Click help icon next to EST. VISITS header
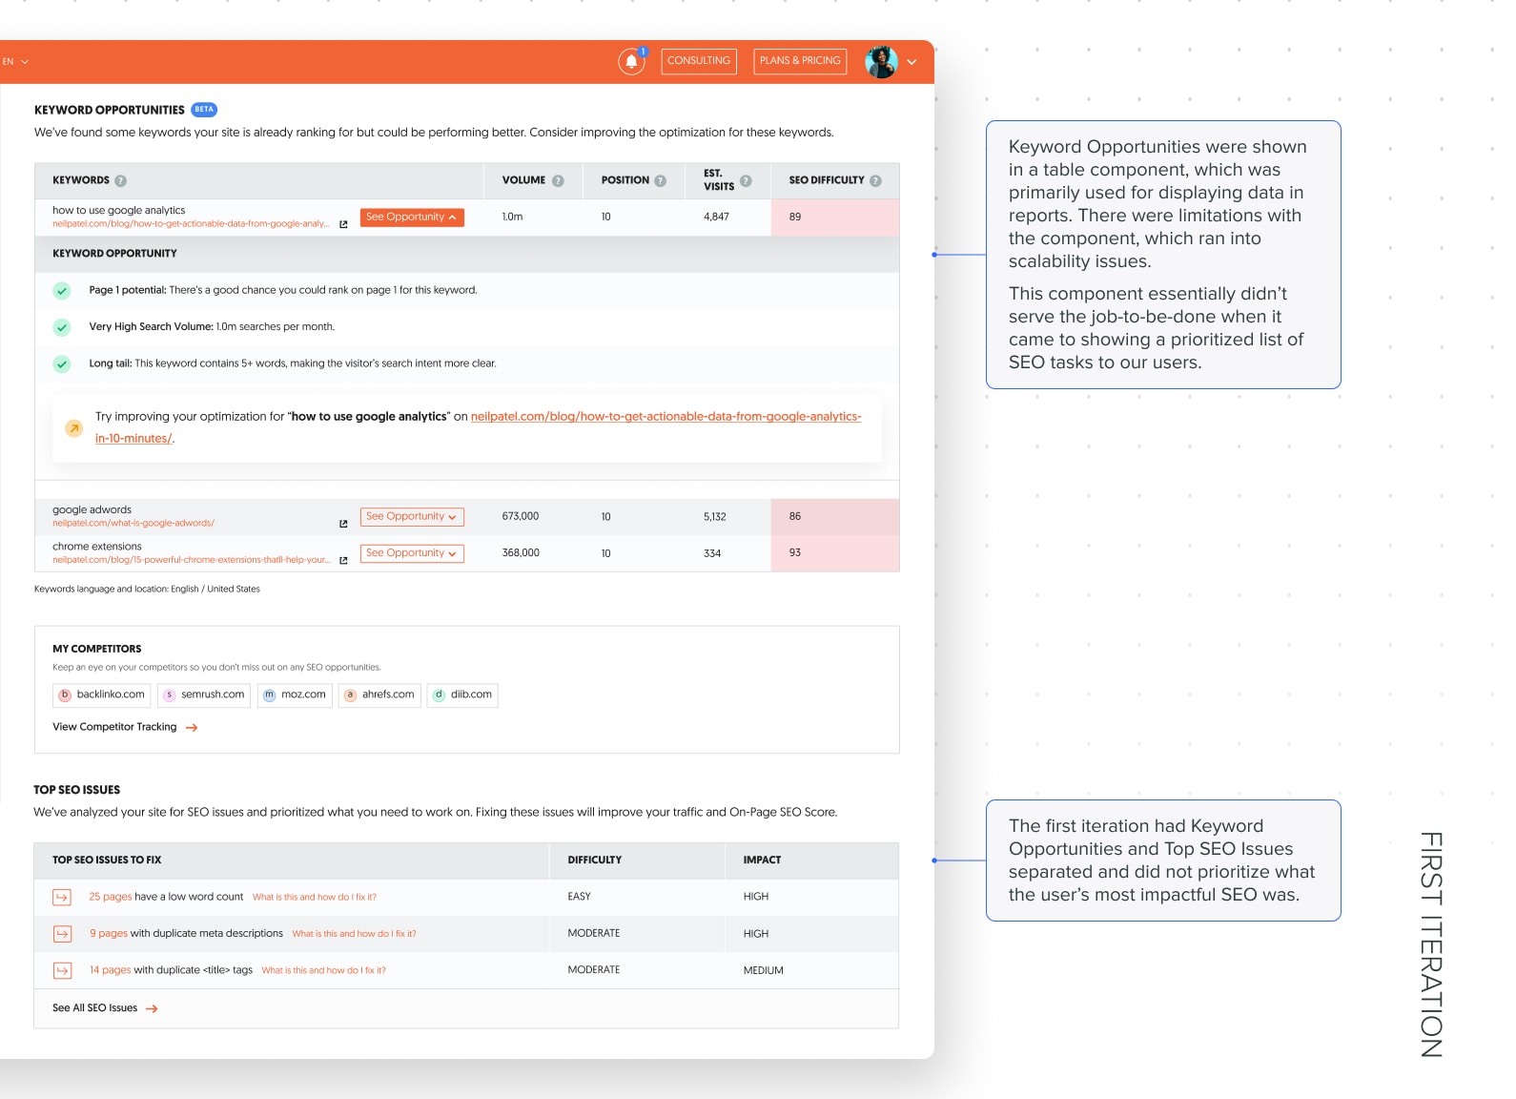Screen dimensions: 1516x1099 tap(746, 180)
